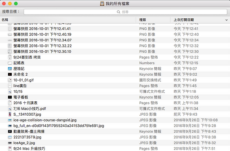Viewport: 230px width, 151px height.
Task: Select icon of screenshot 下午12.32.22
Action: [10, 46]
